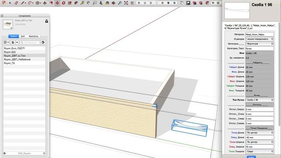Image resolution: width=281 pixels, height=158 pixels.
Task: Select 'Ящик_ДВП_Набивное' in components list
Action: point(25,59)
